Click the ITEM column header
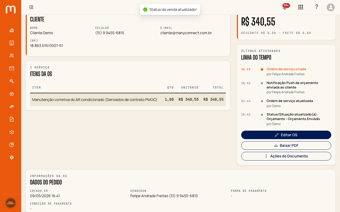Image resolution: width=340 pixels, height=212 pixels. pos(36,87)
